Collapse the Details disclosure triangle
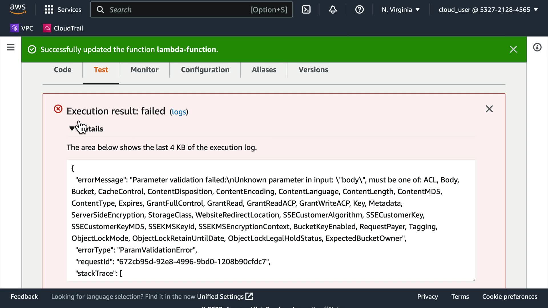The width and height of the screenshot is (548, 308). pos(72,129)
